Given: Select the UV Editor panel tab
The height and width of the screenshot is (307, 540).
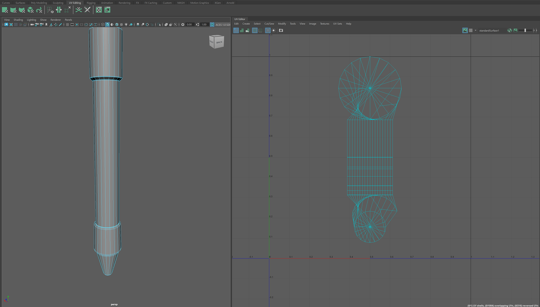Looking at the screenshot, I should [240, 19].
